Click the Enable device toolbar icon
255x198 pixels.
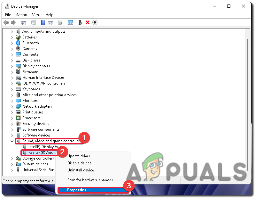(80, 22)
